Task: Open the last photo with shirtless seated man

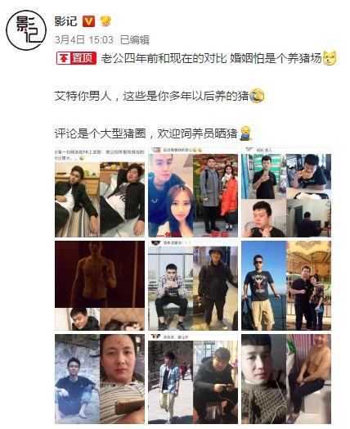Action: tap(286, 379)
